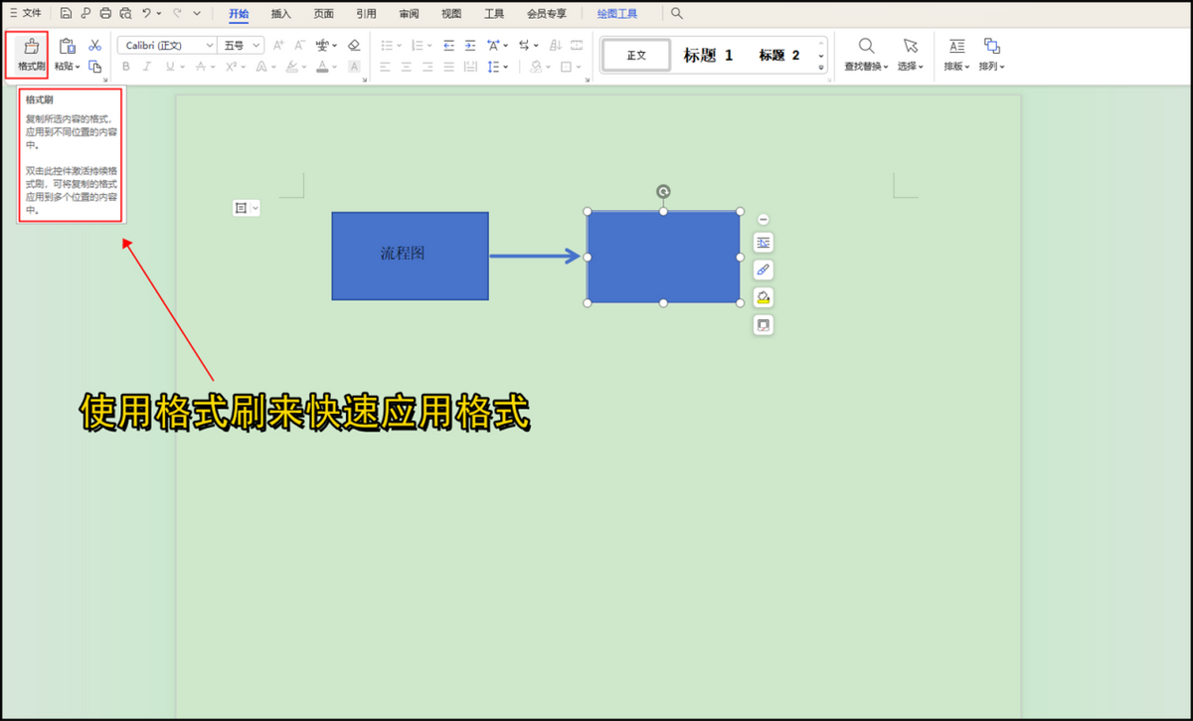Select the rectangle labeled 流程图

(x=410, y=256)
